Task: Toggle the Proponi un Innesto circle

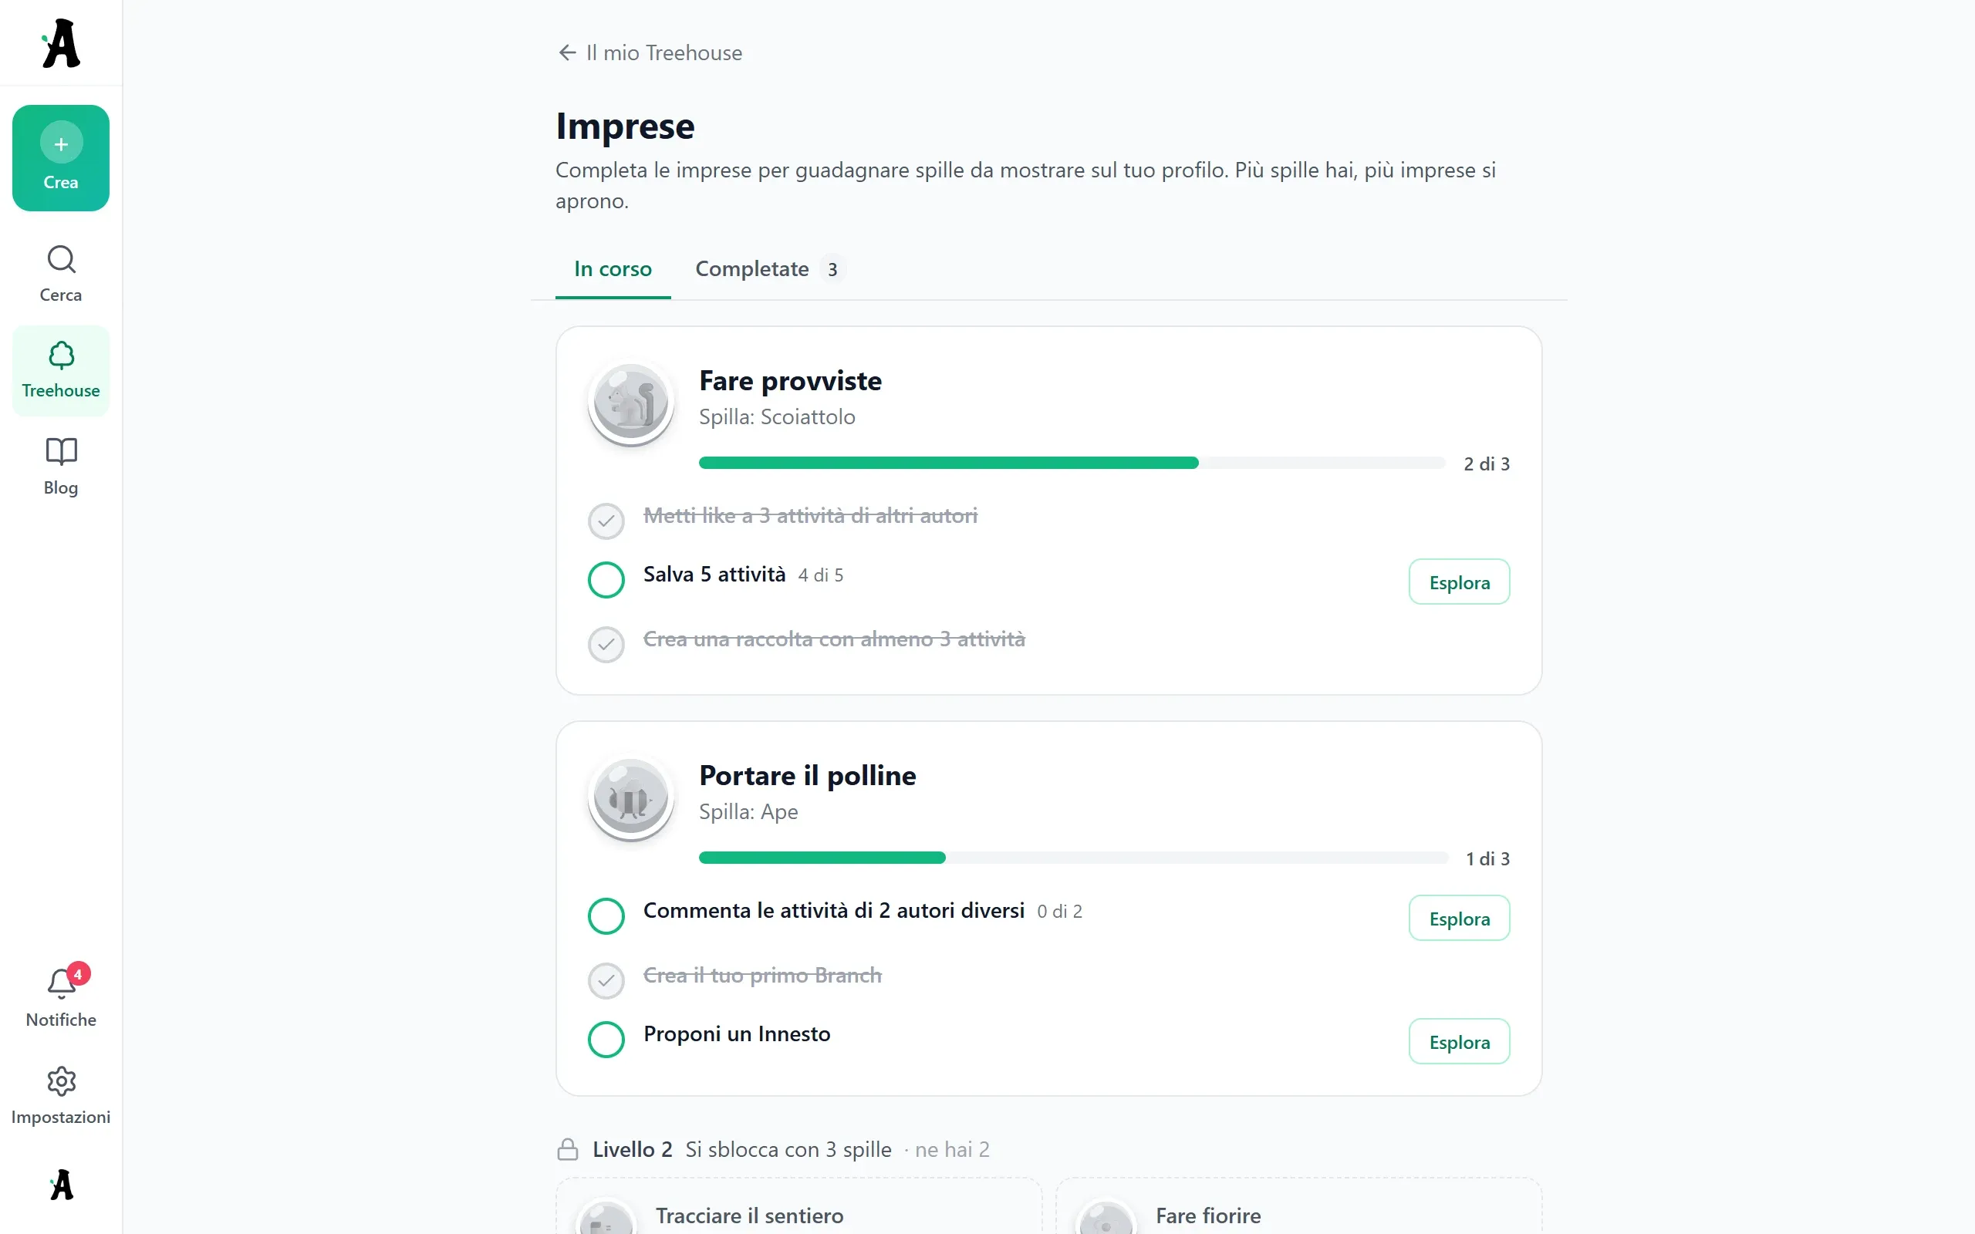Action: coord(606,1039)
